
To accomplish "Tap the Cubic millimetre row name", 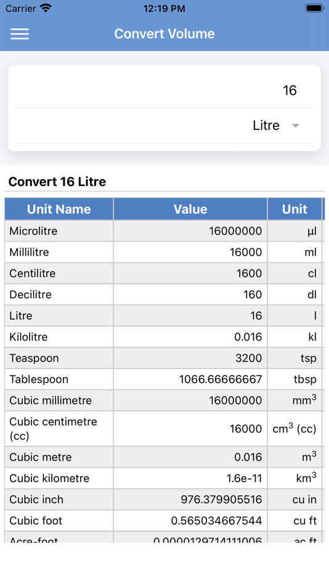I will 51,400.
